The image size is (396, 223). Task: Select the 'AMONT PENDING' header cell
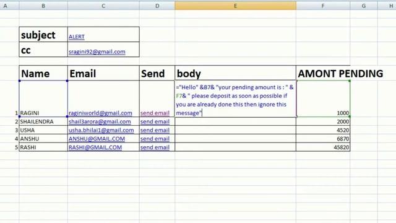coord(323,73)
